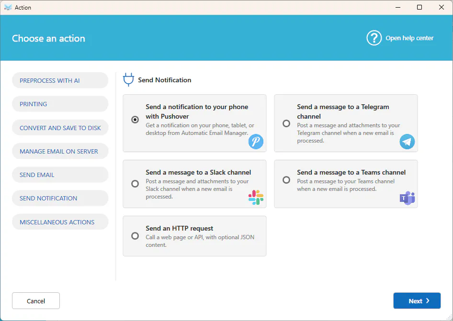Maximize the Action window
The height and width of the screenshot is (321, 453).
coord(419,8)
